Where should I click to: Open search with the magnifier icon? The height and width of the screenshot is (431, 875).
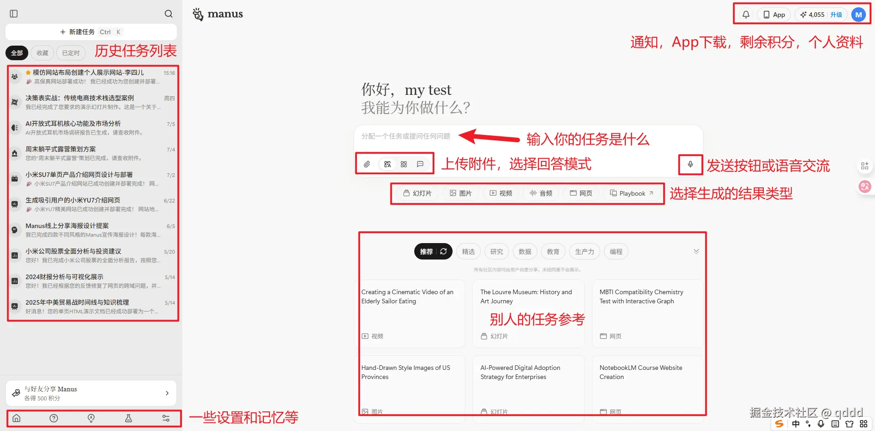(x=169, y=14)
